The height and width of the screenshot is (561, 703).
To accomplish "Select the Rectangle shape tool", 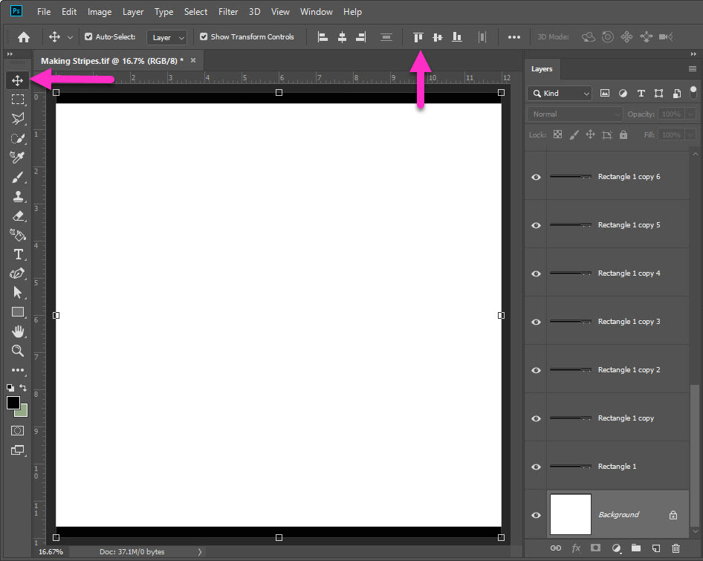I will (18, 312).
